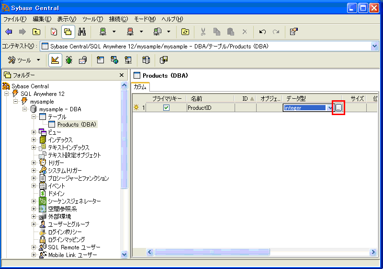Click the green bug debugger icon

tap(69, 60)
